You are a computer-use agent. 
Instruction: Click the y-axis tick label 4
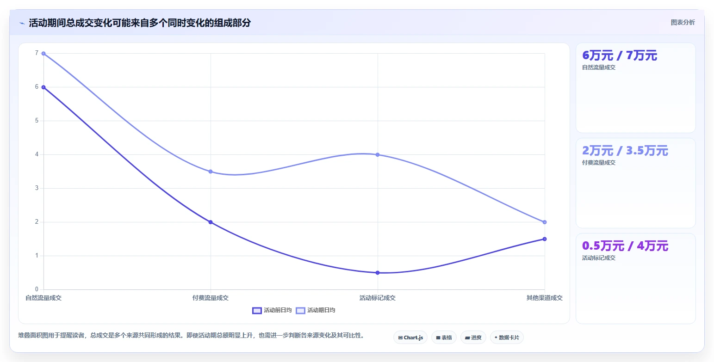pos(37,154)
